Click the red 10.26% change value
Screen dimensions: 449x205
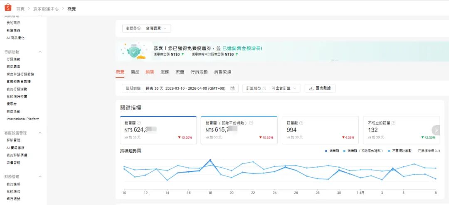coord(185,137)
